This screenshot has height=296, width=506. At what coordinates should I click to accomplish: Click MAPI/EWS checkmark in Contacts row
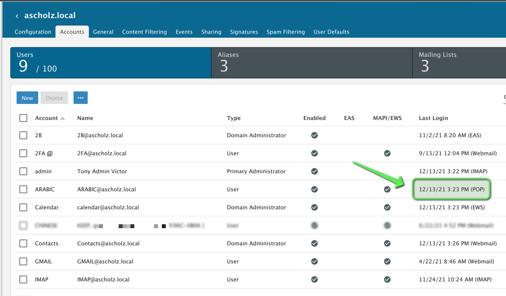click(387, 243)
